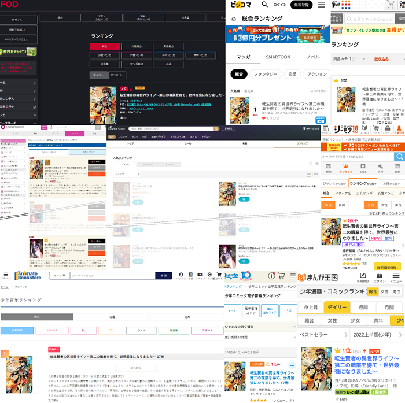Click 絞り込み link in 7net
Screen dimensions: 405x403
pos(381,59)
